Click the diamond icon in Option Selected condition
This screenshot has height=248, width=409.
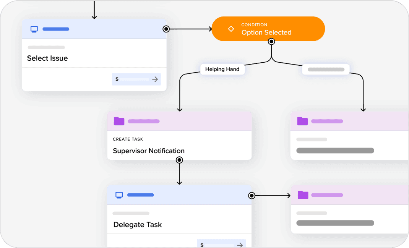click(x=231, y=29)
